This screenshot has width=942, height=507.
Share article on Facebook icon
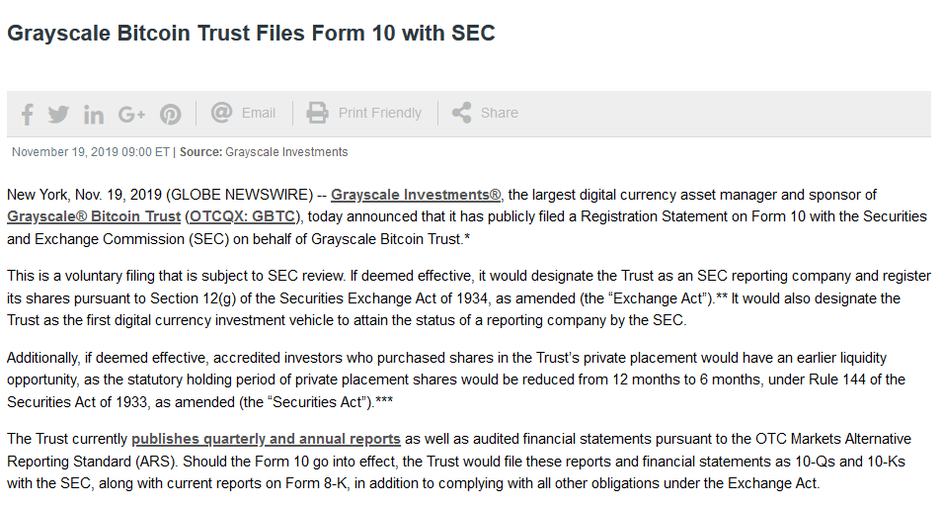point(27,115)
